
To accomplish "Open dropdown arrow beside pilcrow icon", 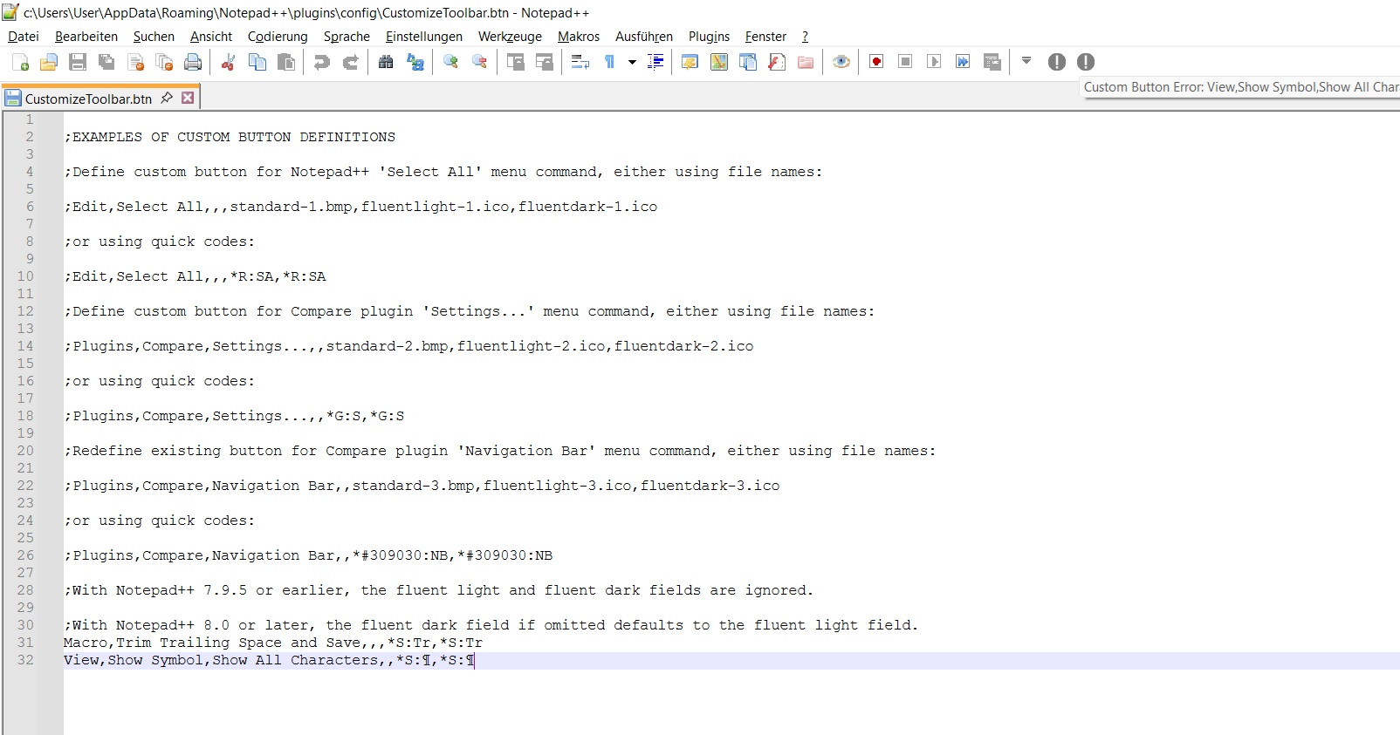I will (632, 62).
